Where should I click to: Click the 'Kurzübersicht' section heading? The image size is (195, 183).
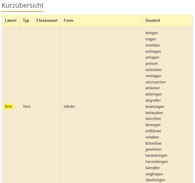23,5
